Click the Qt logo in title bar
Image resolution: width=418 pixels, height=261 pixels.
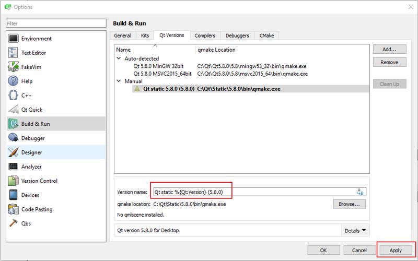click(8, 7)
